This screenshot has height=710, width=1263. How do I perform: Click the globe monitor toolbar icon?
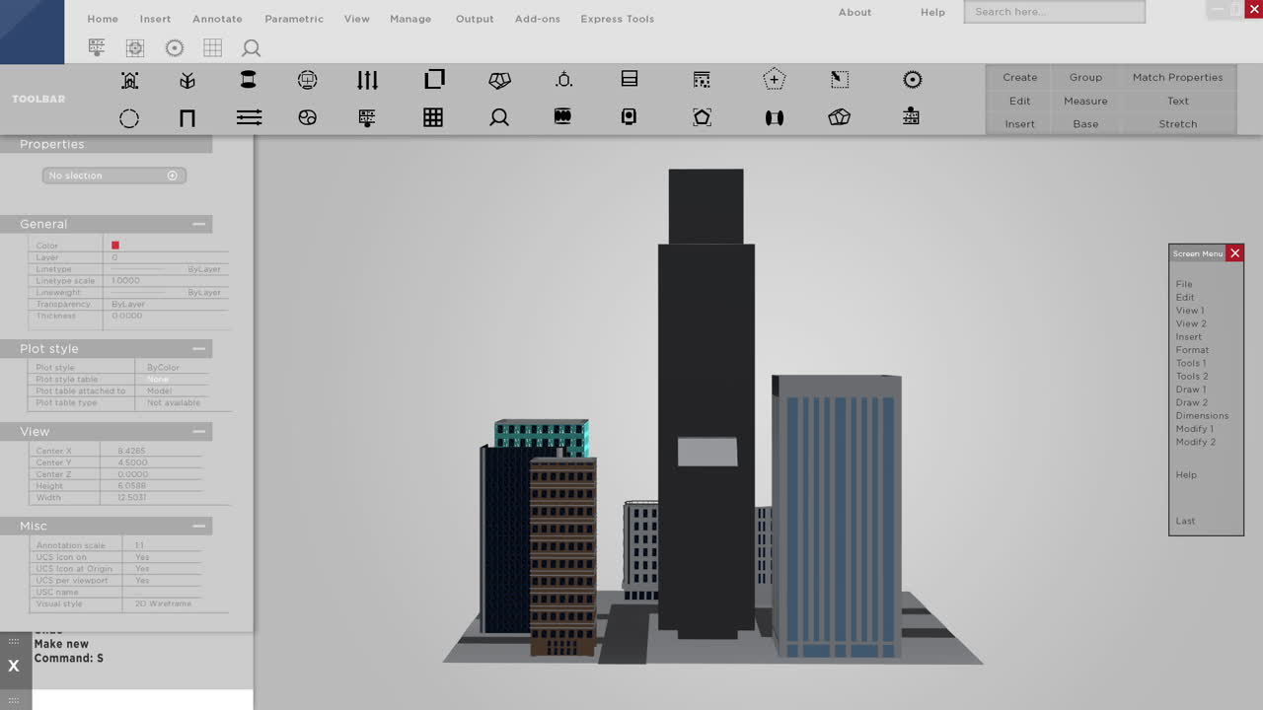tap(308, 80)
